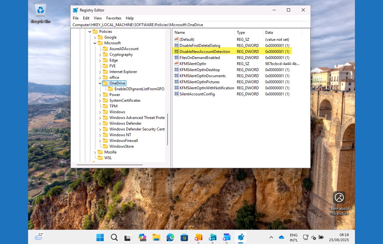Viewport: 383px width, 244px height.
Task: Select the KFMSilentOptInWithNotification value name
Action: 207,88
